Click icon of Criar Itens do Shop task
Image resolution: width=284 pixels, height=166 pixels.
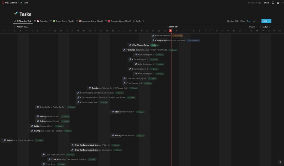coord(78,102)
